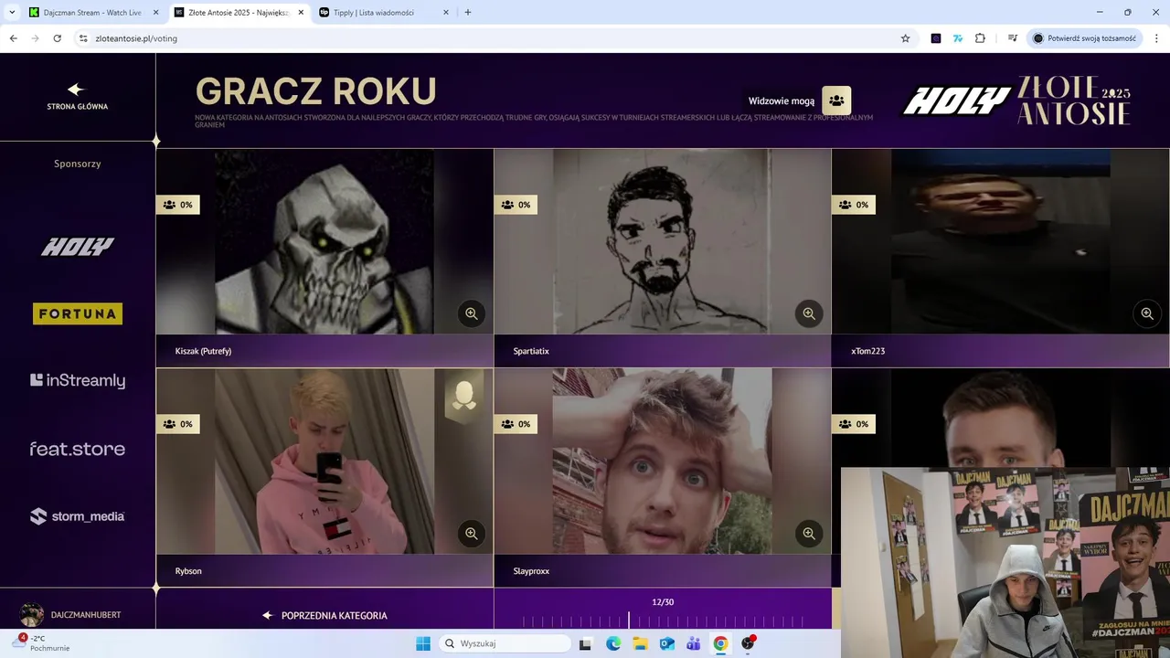Click the 0% vote badge on Kiszak card
Viewport: 1170px width, 658px height.
click(x=177, y=205)
